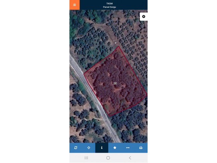Click the Parsel Sorgu subtitle
The width and height of the screenshot is (217, 163).
point(110,7)
